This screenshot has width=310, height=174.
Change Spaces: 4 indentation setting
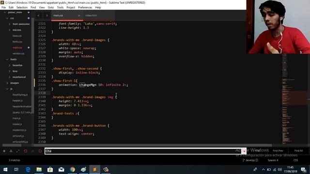(273, 160)
